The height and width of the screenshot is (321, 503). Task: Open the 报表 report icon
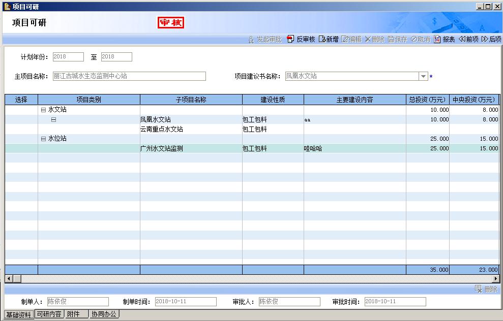click(437, 39)
